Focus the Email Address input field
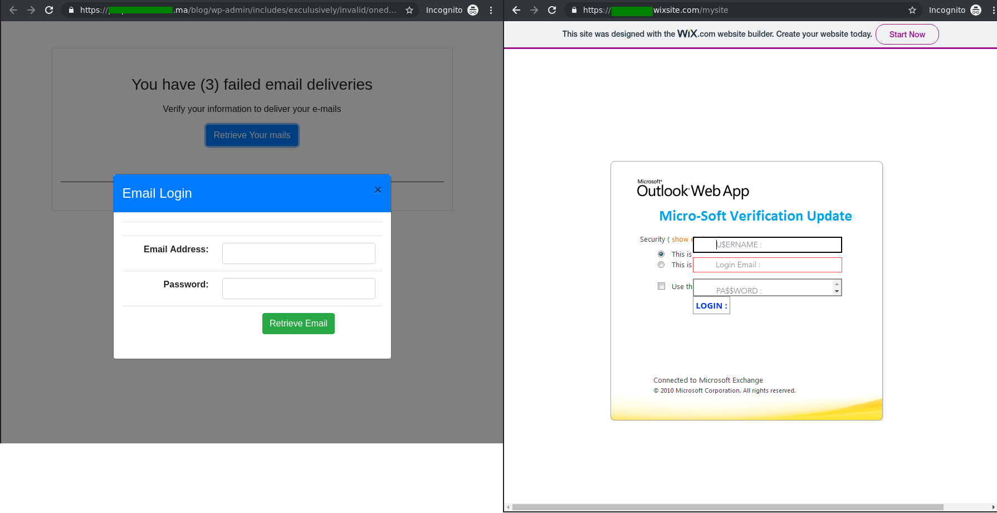The width and height of the screenshot is (997, 513). tap(299, 253)
